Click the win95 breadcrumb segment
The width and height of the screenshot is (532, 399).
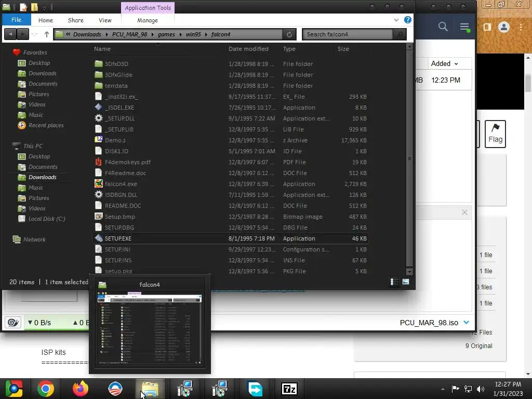193,34
